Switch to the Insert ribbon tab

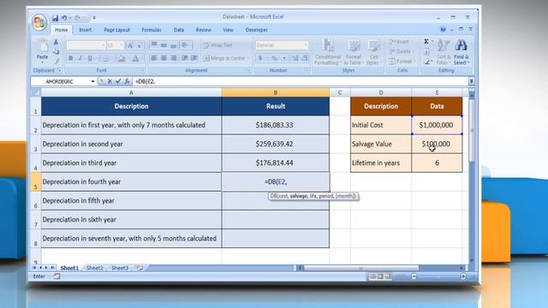[86, 30]
